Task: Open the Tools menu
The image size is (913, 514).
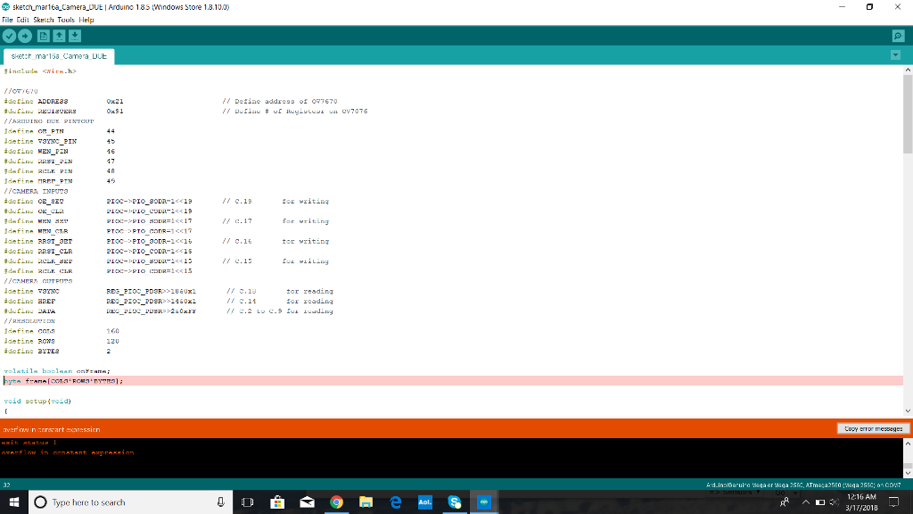Action: [67, 20]
